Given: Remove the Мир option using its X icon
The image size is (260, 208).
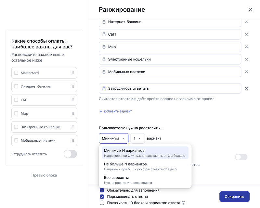Looking at the screenshot, I should click(246, 46).
